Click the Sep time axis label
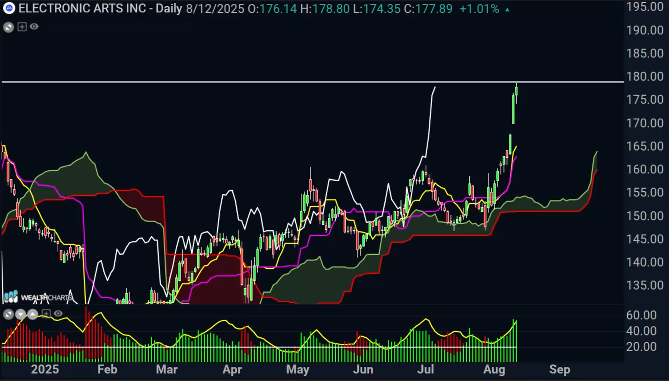Screen dimensions: 669x381 pyautogui.click(x=559, y=370)
